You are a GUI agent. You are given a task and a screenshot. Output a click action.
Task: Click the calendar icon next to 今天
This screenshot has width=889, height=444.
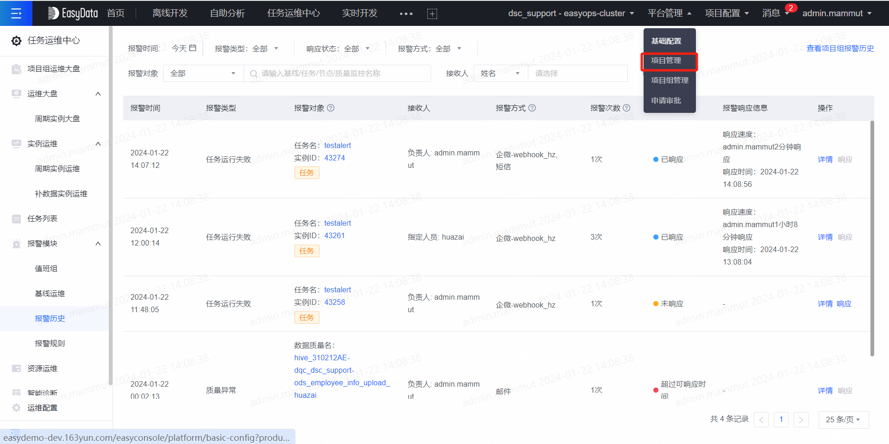point(193,48)
